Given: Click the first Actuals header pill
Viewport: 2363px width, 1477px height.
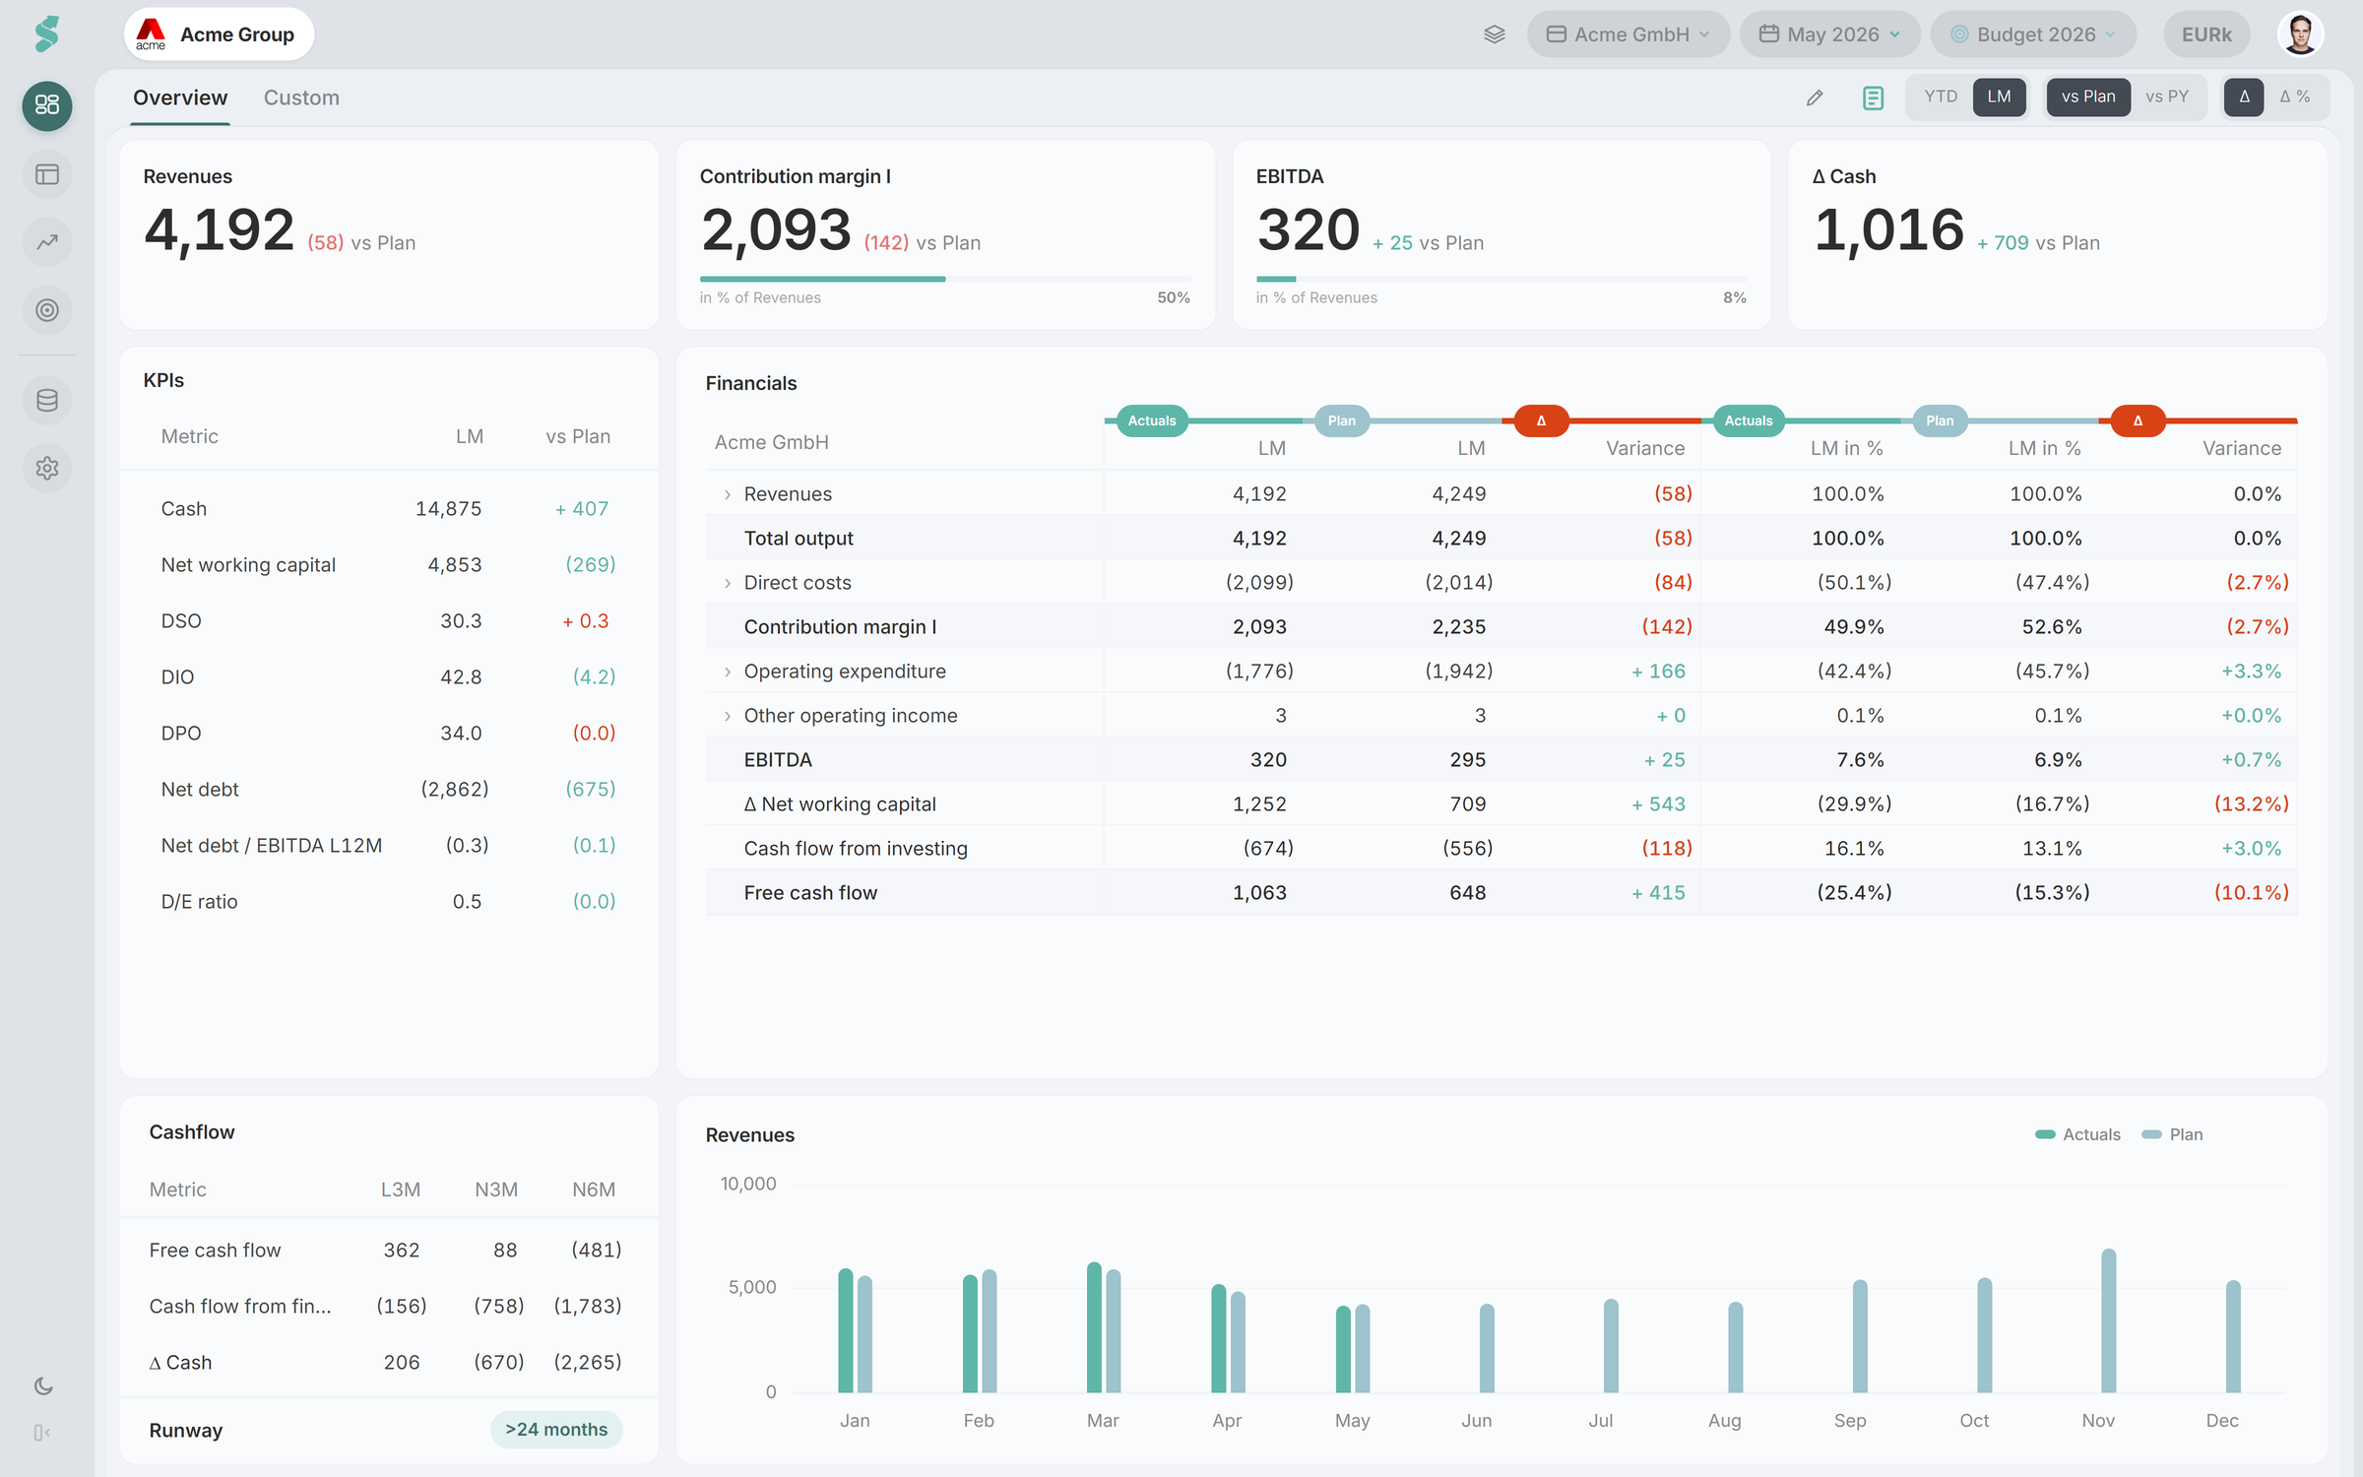Looking at the screenshot, I should pos(1152,420).
